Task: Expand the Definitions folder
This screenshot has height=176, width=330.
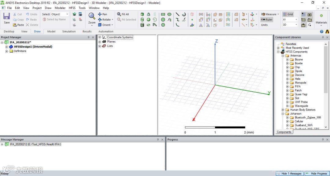Action: (x=6, y=51)
